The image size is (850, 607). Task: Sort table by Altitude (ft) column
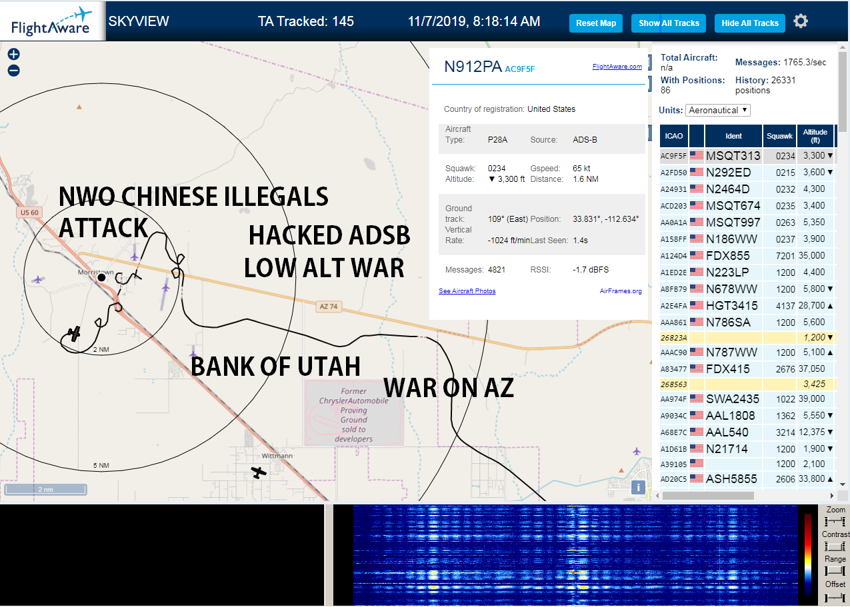click(x=815, y=136)
